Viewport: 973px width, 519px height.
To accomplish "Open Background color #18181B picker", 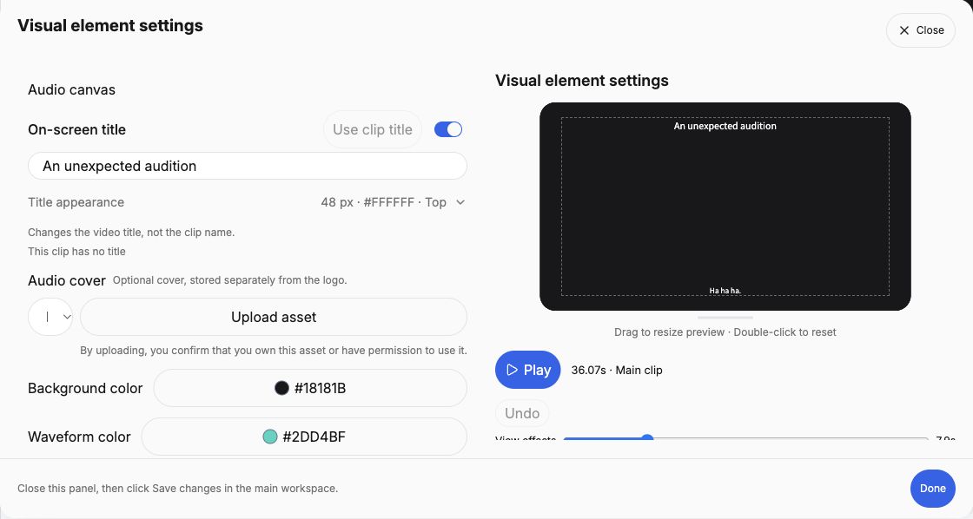I will 310,388.
